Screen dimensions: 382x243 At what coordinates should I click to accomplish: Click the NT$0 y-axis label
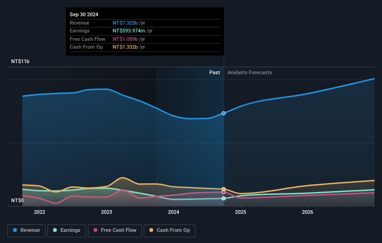[x=18, y=200]
